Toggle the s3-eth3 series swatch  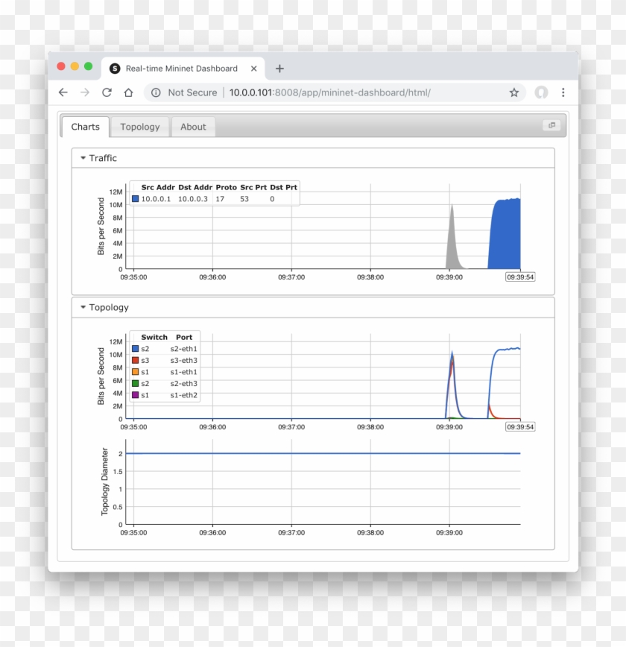click(x=135, y=360)
